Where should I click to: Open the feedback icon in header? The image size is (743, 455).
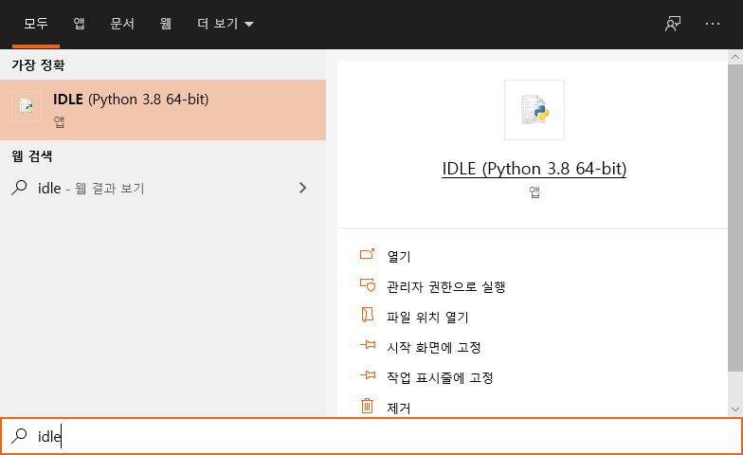pos(673,24)
